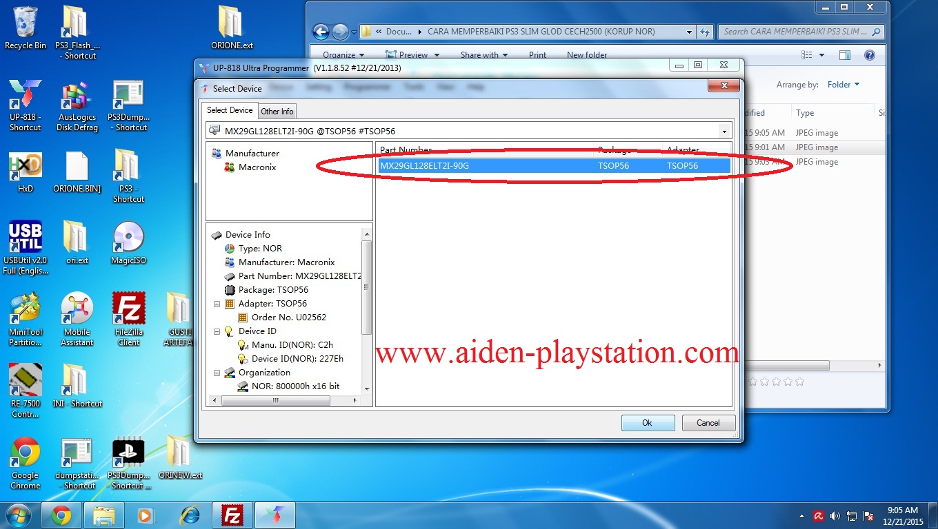Open ORIONE.ext folder on desktop

coord(232,28)
